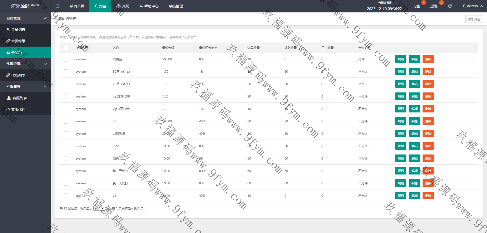This screenshot has width=487, height=233.
Task: Click the link icon beside 会员等级
Action: pyautogui.click(x=8, y=41)
